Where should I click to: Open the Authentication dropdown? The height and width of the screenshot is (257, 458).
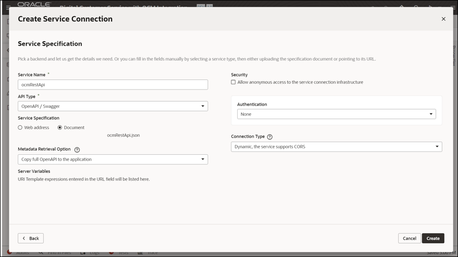tap(337, 114)
